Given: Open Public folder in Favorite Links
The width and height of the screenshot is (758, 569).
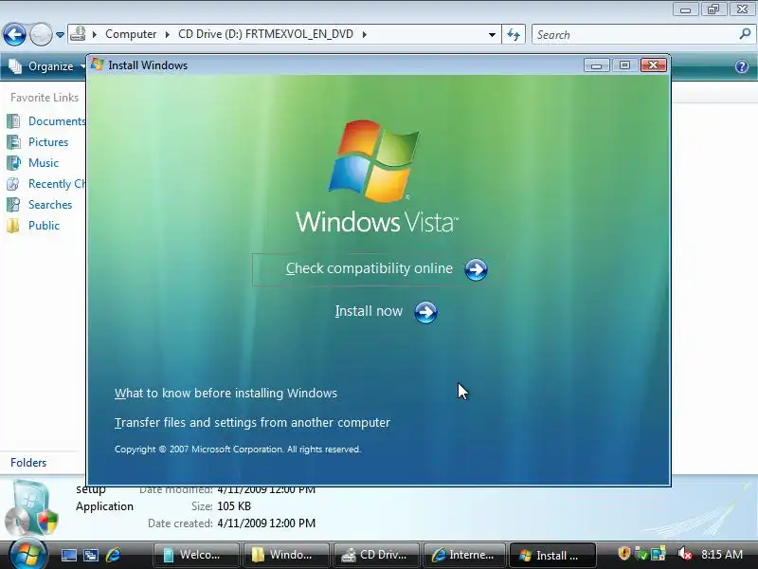Looking at the screenshot, I should [44, 226].
